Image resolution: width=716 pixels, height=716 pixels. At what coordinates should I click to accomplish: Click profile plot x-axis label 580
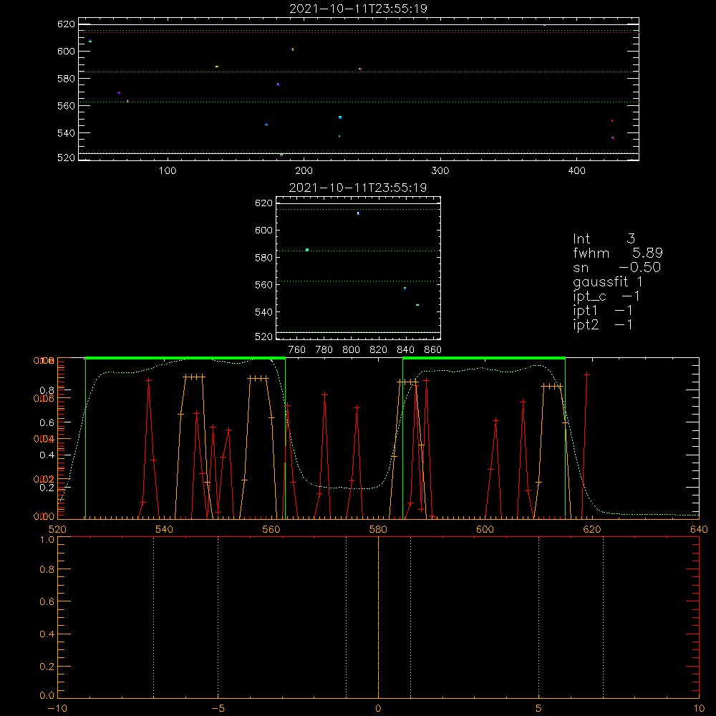coord(378,529)
